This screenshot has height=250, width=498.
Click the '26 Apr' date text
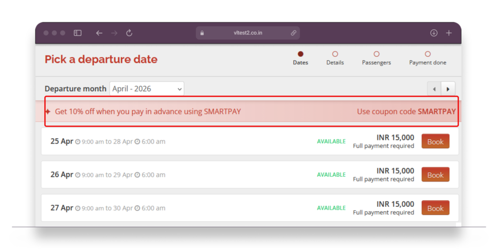click(62, 175)
